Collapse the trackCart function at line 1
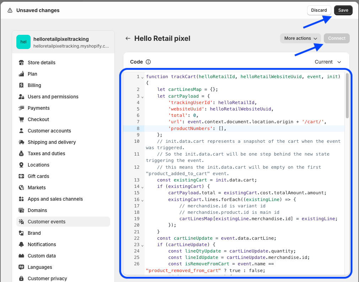The image size is (359, 282). click(x=142, y=77)
